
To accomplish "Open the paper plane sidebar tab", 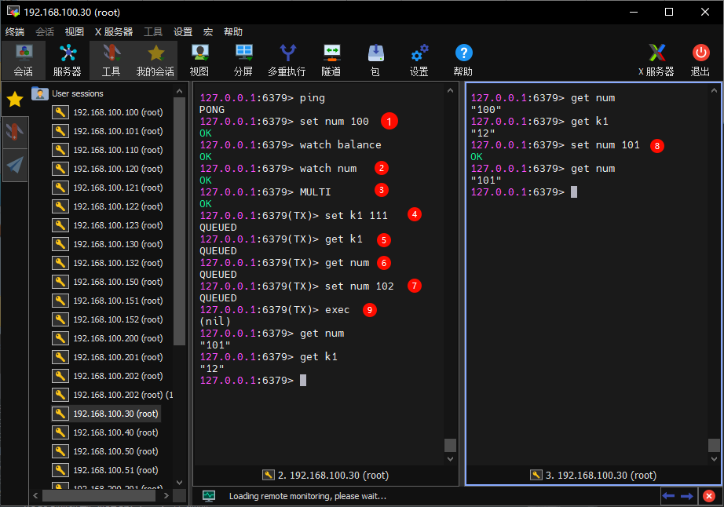I will tap(15, 165).
